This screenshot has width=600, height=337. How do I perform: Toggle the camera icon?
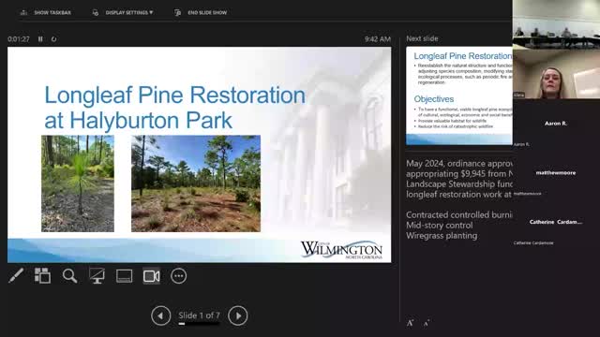pyautogui.click(x=152, y=276)
